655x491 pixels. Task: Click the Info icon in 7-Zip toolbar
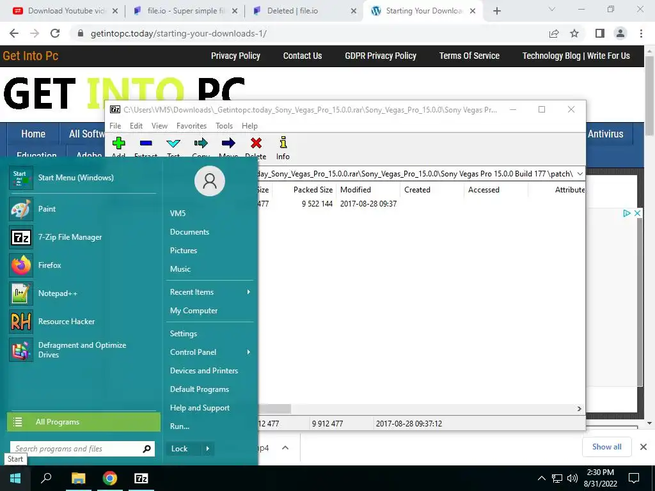[x=283, y=143]
